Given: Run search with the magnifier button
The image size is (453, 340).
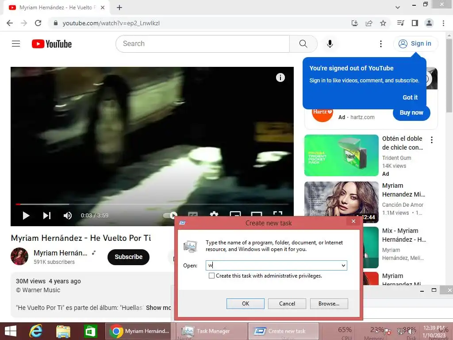Looking at the screenshot, I should 303,44.
